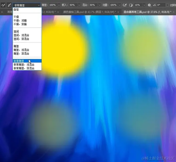
Task: Select 湿润 preset from the list
Action: (27, 31)
